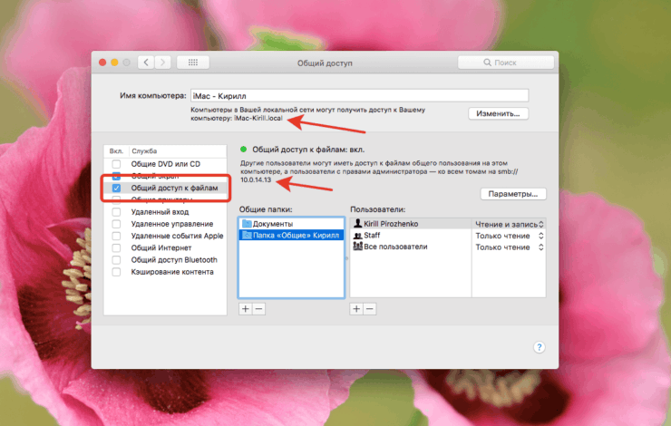Disable the Общий доступ к файлам checkbox
671x426 pixels.
116,187
